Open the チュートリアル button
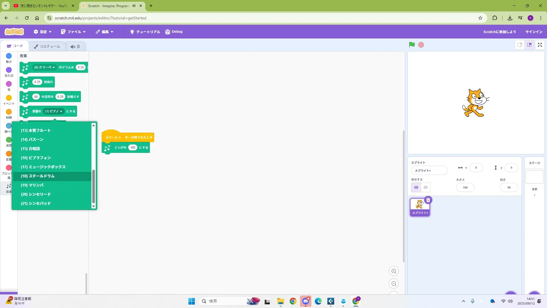The height and width of the screenshot is (308, 547). pos(145,32)
